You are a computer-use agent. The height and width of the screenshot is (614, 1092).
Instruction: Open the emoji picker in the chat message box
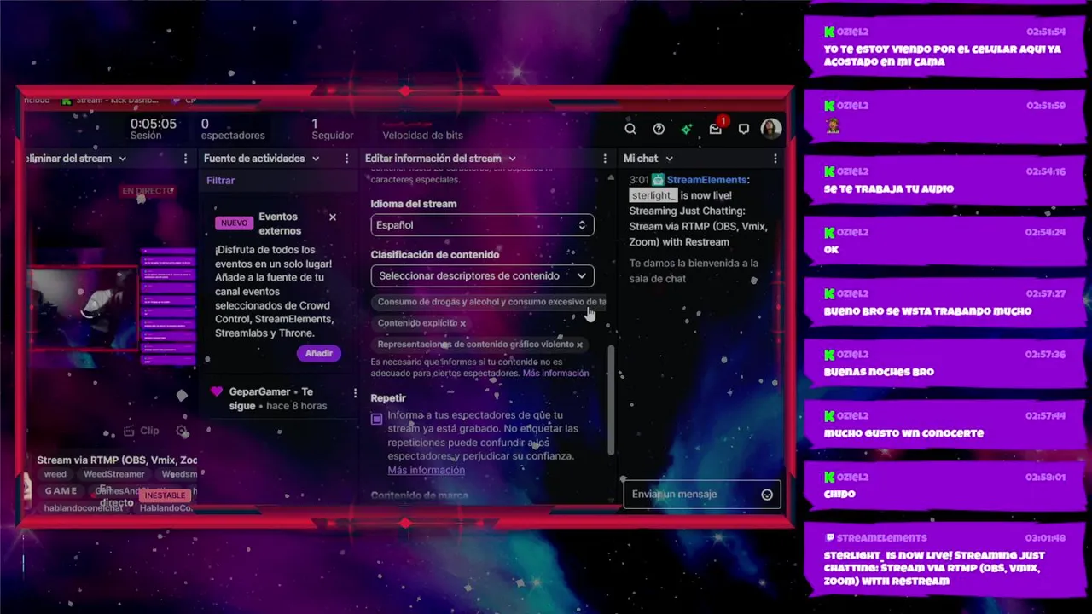pos(767,495)
